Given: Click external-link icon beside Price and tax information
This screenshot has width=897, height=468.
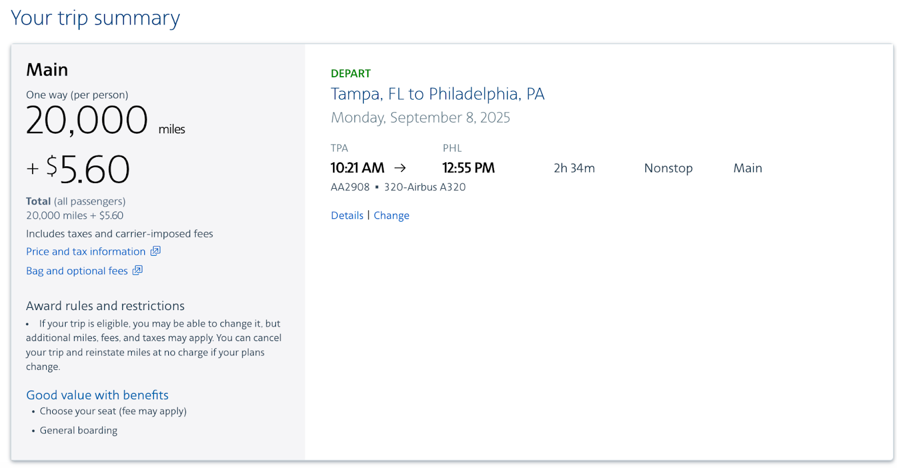Looking at the screenshot, I should 155,251.
